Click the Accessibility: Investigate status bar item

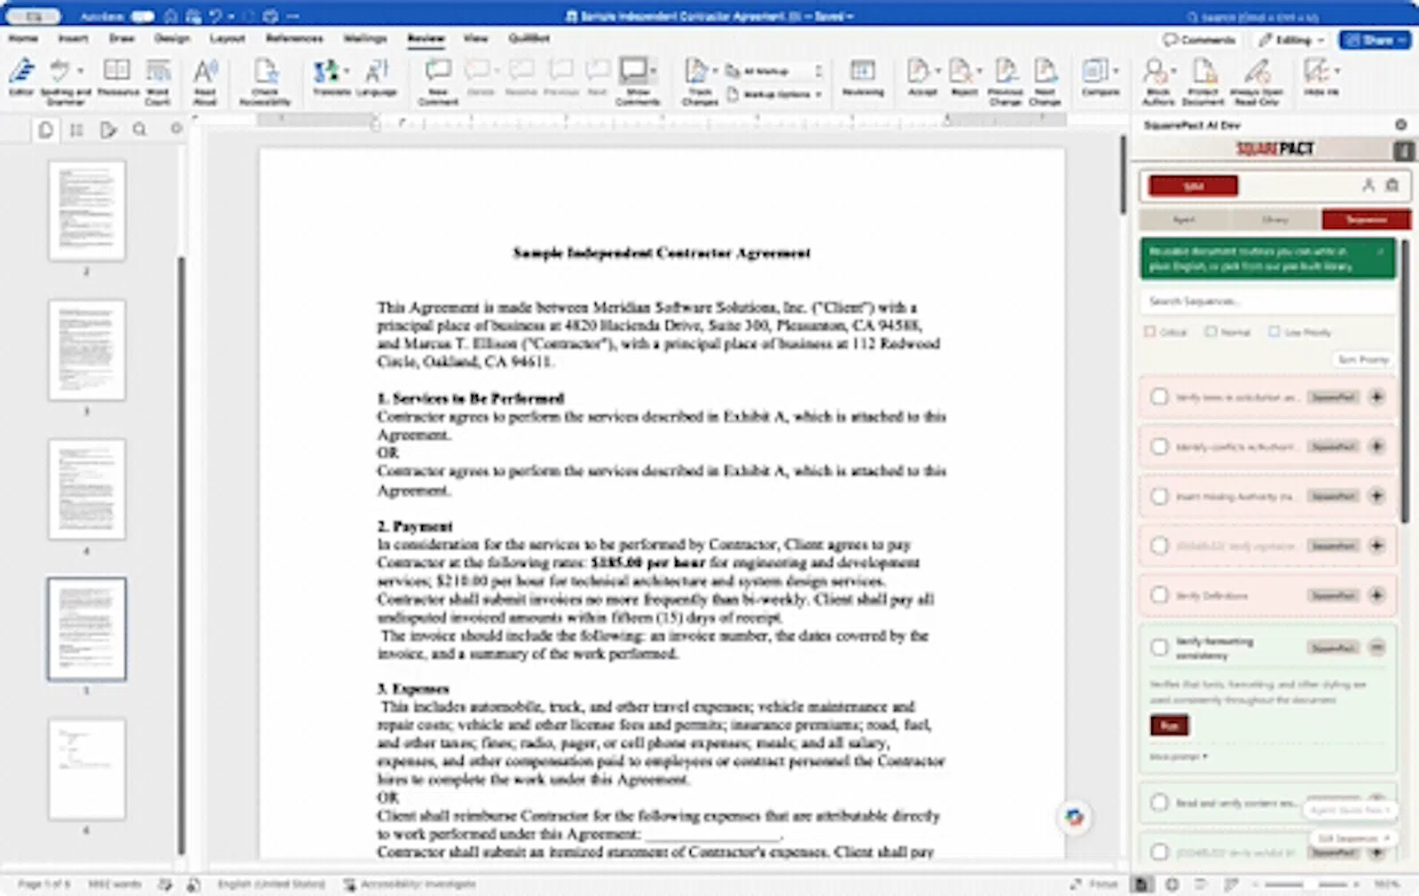coord(410,884)
